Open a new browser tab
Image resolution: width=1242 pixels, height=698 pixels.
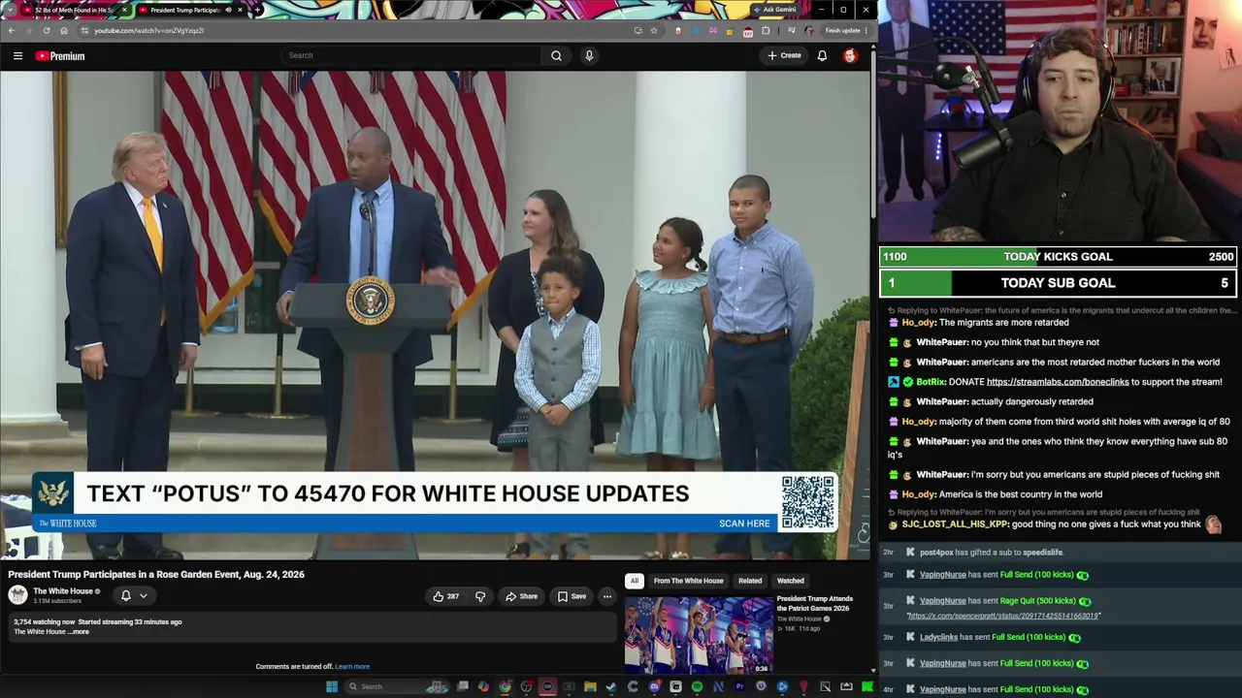pyautogui.click(x=257, y=10)
